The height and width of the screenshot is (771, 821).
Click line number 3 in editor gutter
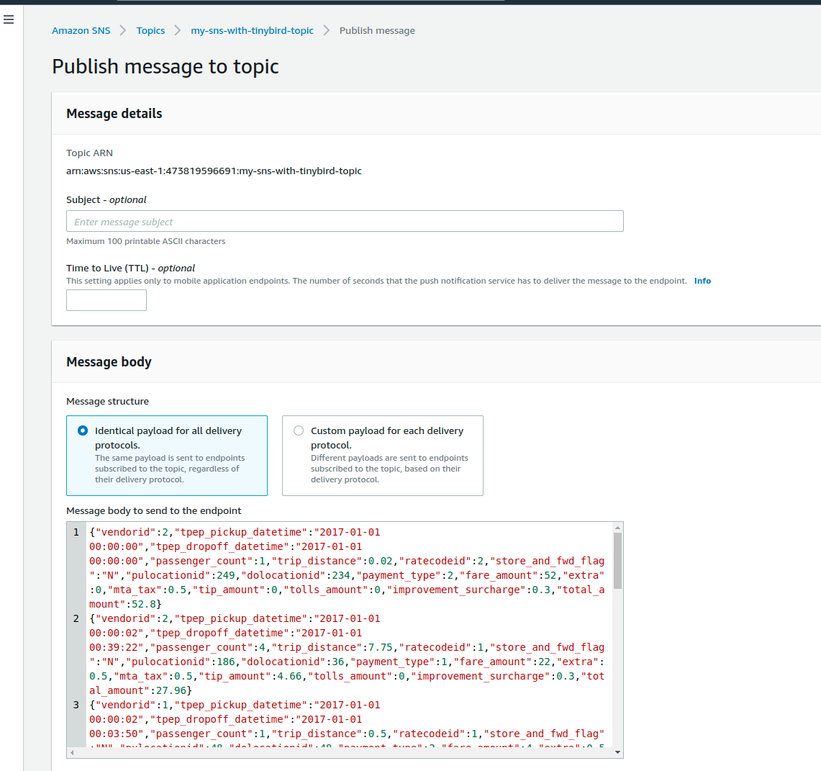pyautogui.click(x=76, y=705)
